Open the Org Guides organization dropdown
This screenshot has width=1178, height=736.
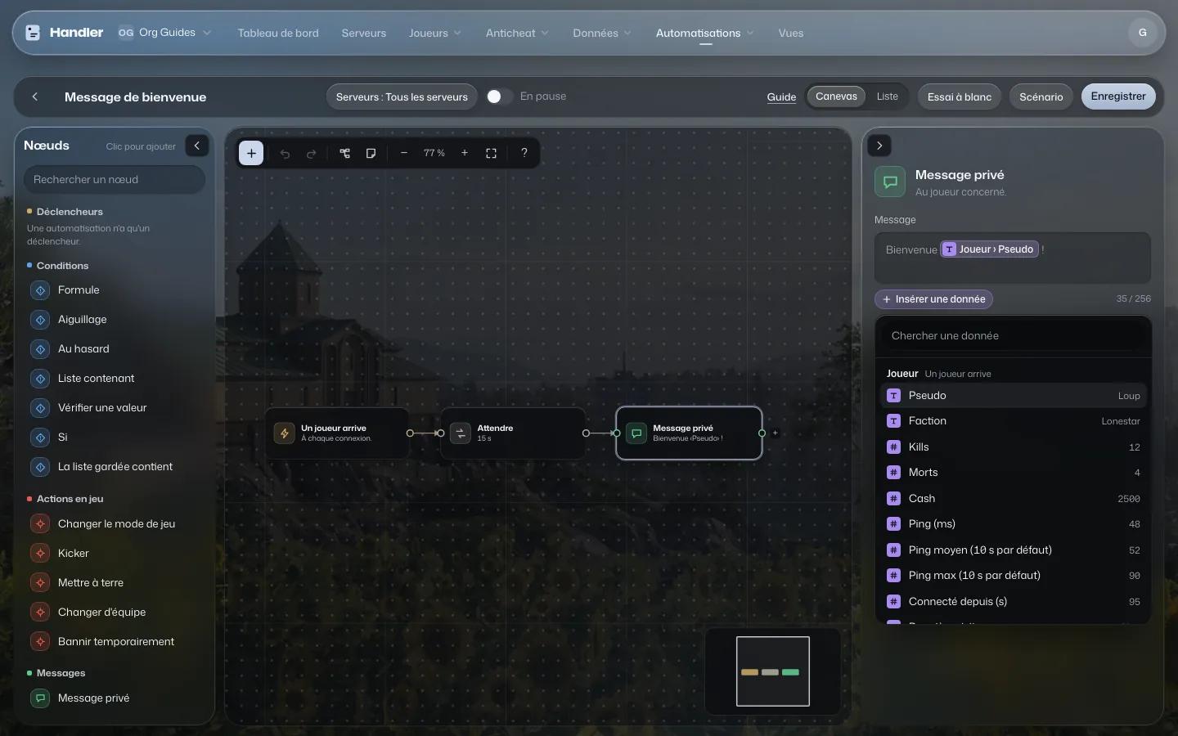coord(165,33)
